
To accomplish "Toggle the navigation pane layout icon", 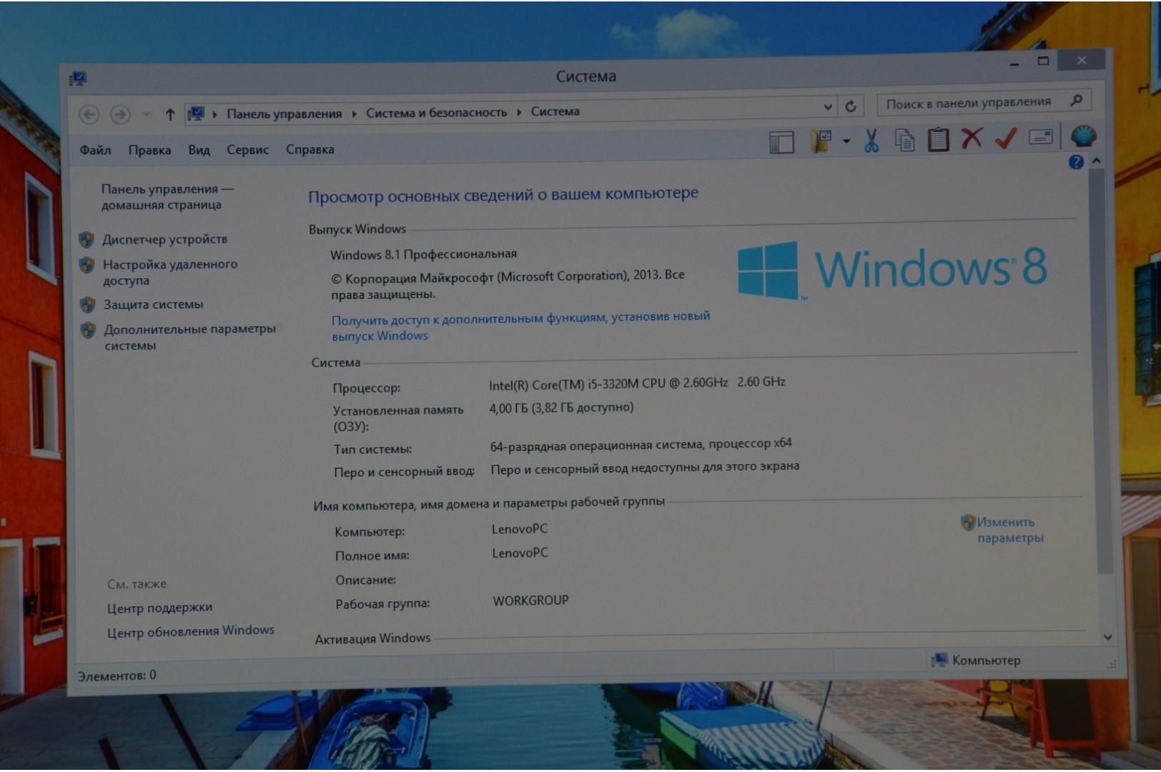I will [x=781, y=142].
